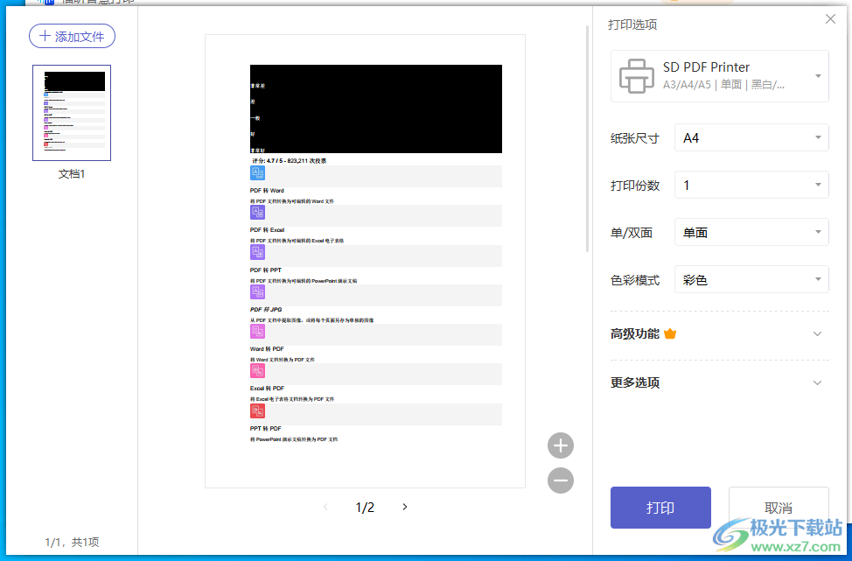This screenshot has height=561, width=852.
Task: Click the Word 转 PDF icon in preview
Action: [x=257, y=331]
